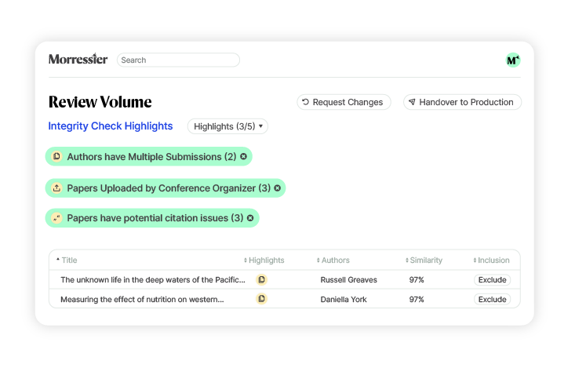
Task: Click Handover to Production button
Action: coord(462,102)
